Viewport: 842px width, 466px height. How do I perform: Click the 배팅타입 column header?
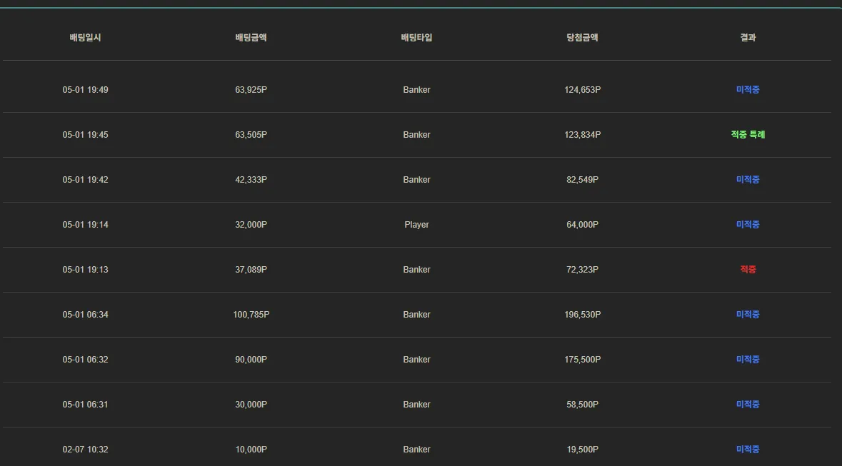tap(416, 38)
